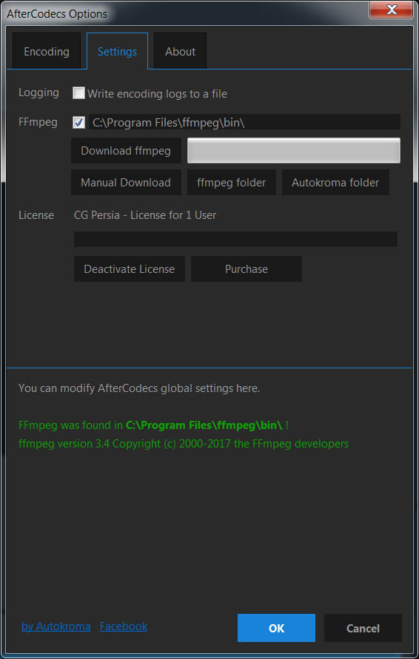This screenshot has height=659, width=419.
Task: Click the AfterCodecs Options window title
Action: pos(57,14)
